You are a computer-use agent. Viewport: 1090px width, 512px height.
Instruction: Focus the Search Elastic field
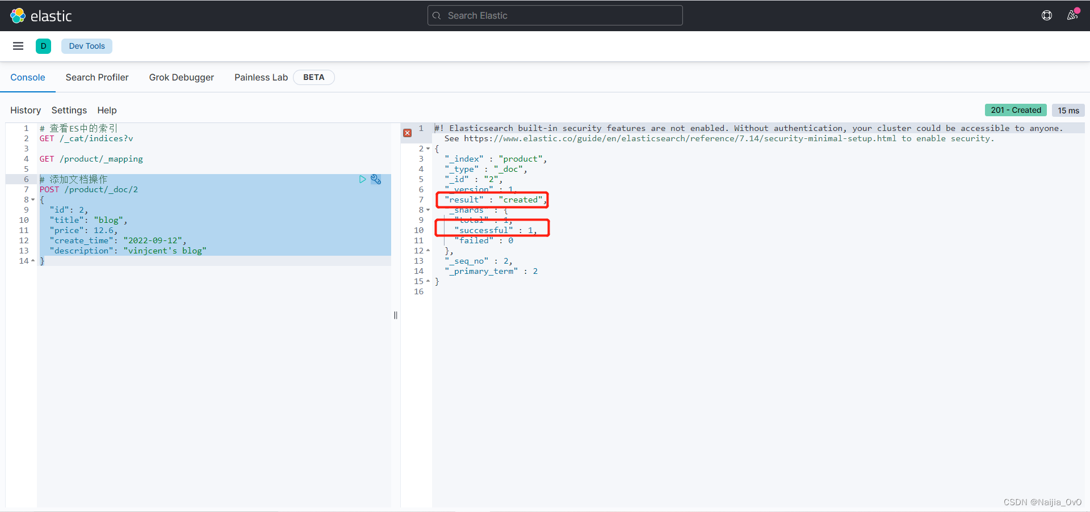tap(555, 15)
